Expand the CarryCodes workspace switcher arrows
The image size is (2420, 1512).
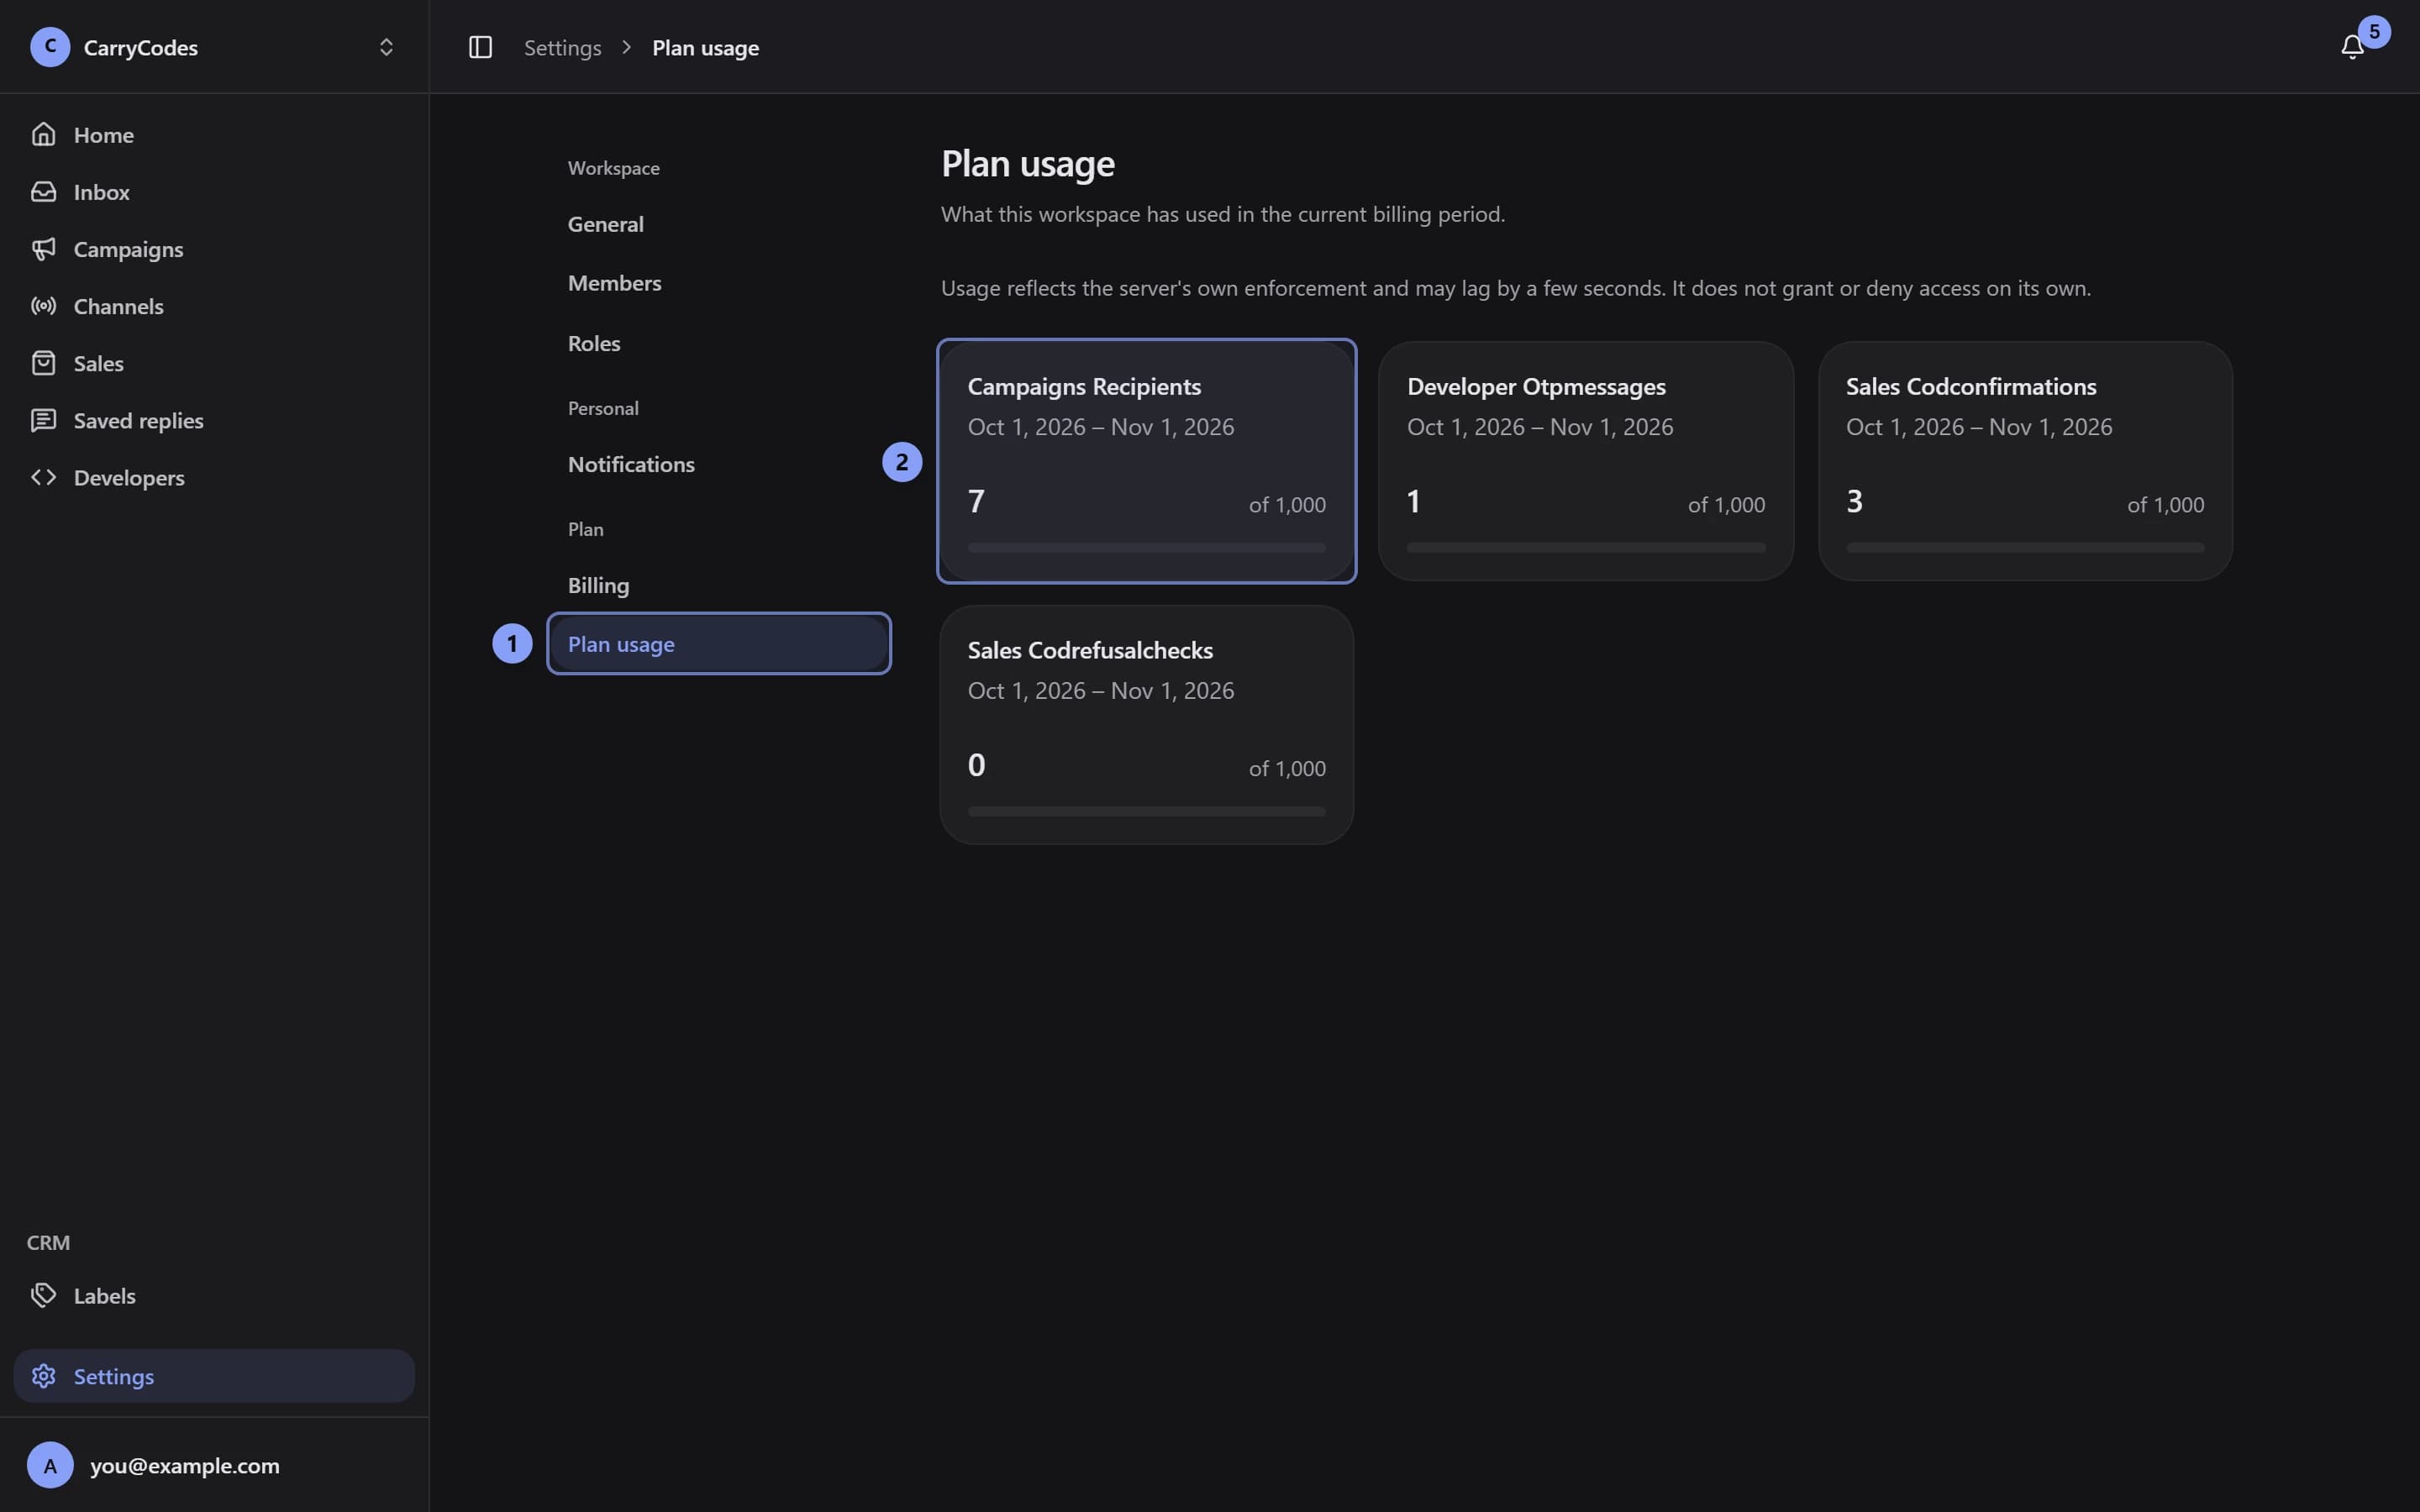386,47
